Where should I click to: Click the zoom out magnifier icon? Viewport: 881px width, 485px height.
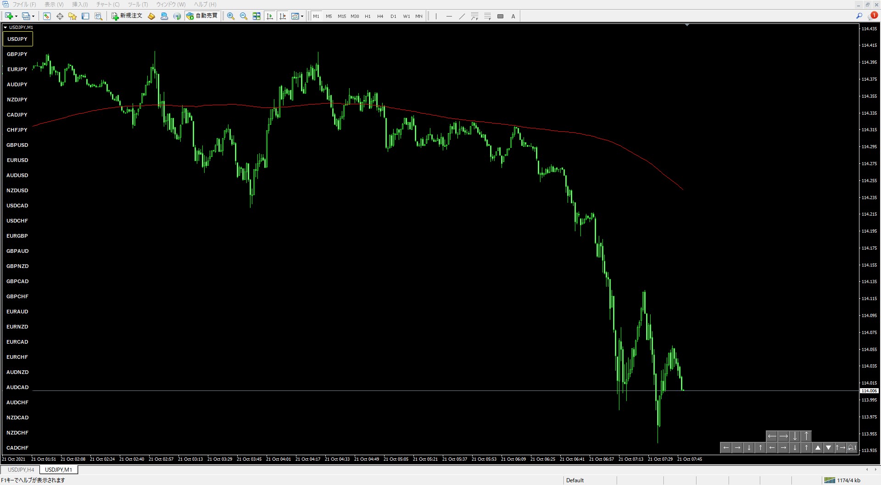tap(244, 16)
